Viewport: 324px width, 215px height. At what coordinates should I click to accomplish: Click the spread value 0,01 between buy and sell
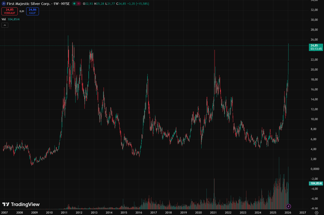[x=22, y=11]
